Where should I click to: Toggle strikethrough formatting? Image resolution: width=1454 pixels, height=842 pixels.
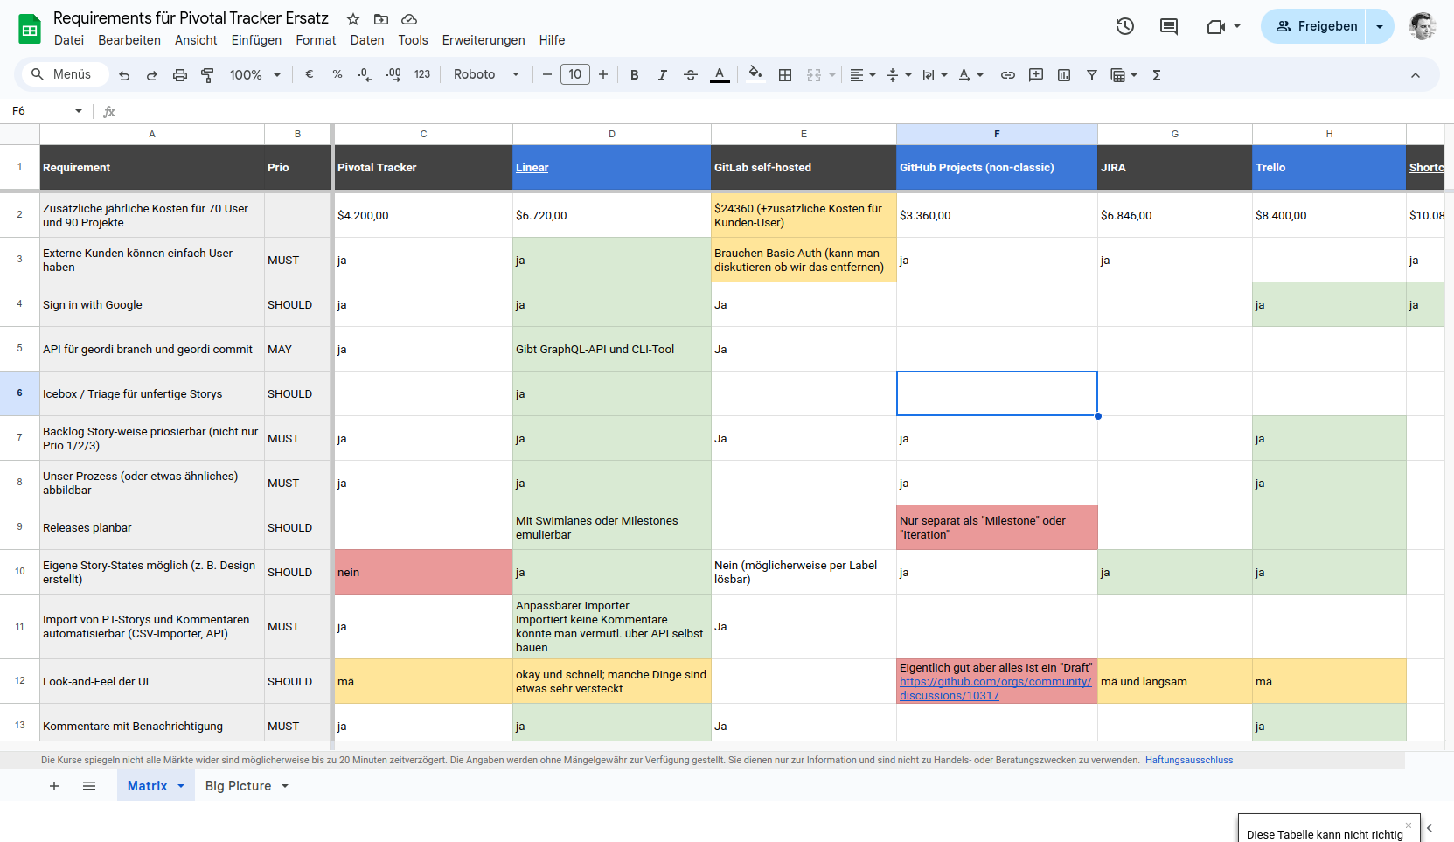point(691,75)
